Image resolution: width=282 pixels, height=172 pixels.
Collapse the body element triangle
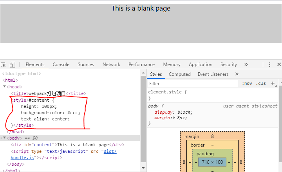coord(4,138)
